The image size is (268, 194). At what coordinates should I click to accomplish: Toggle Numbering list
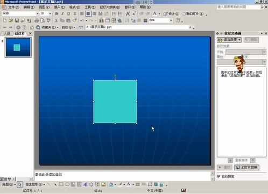pos(114,13)
